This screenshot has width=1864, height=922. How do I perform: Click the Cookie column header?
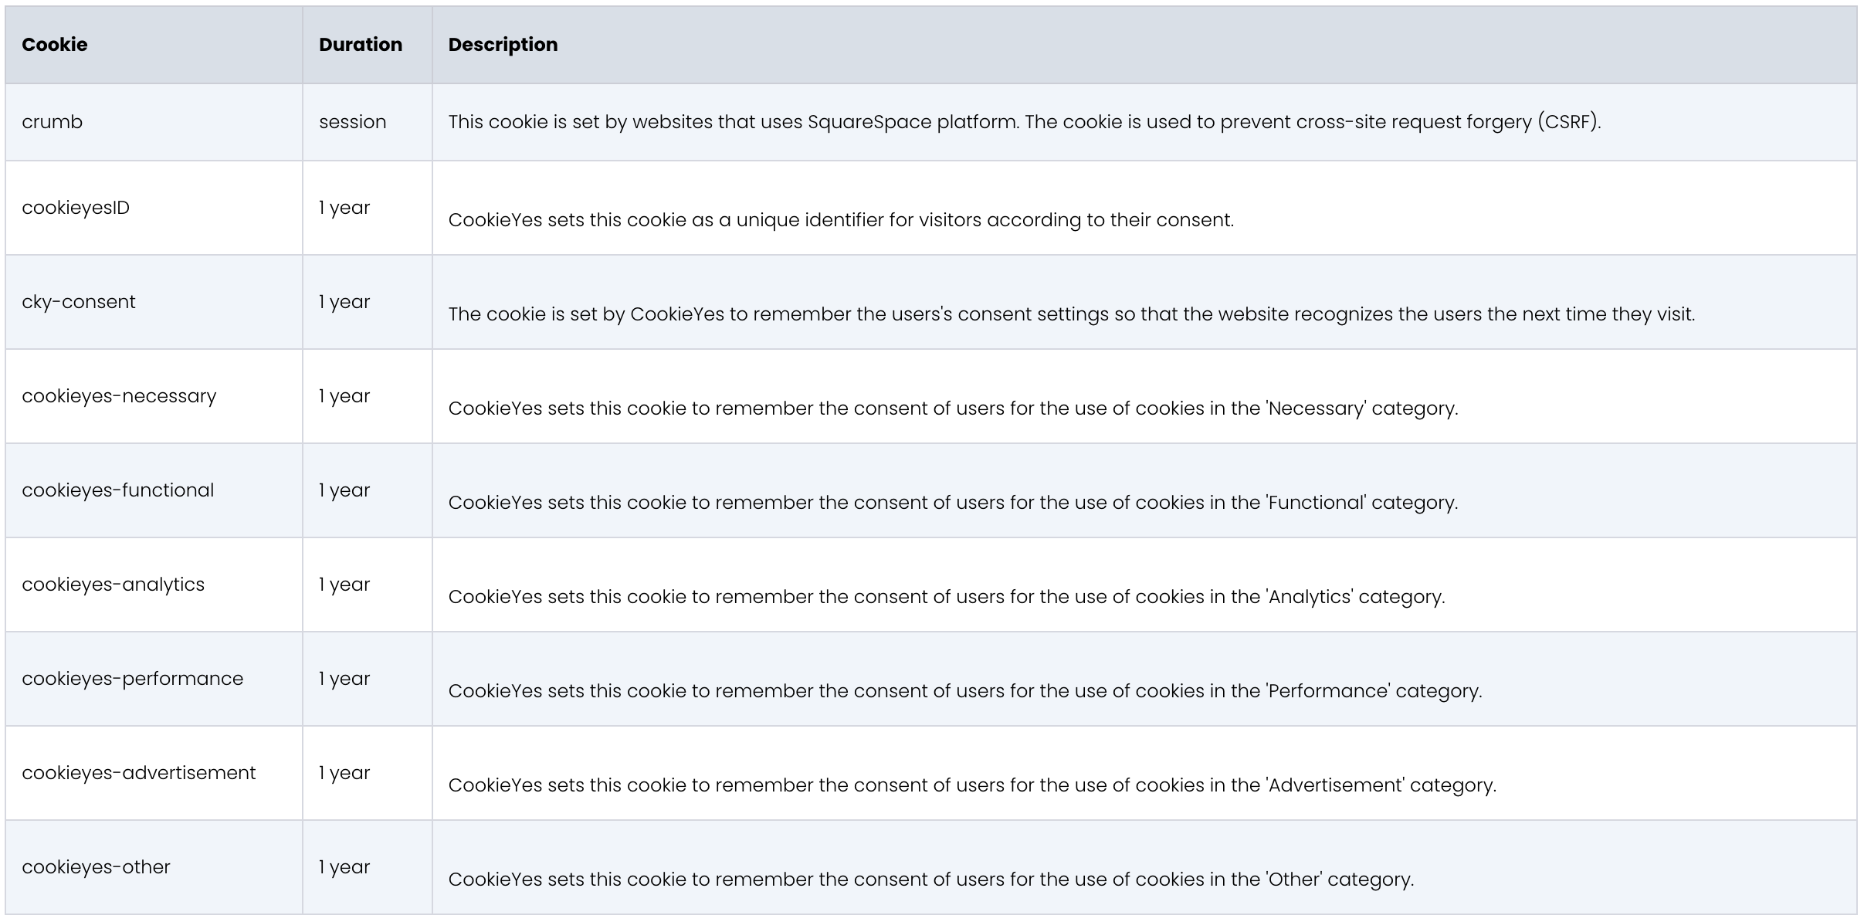55,45
